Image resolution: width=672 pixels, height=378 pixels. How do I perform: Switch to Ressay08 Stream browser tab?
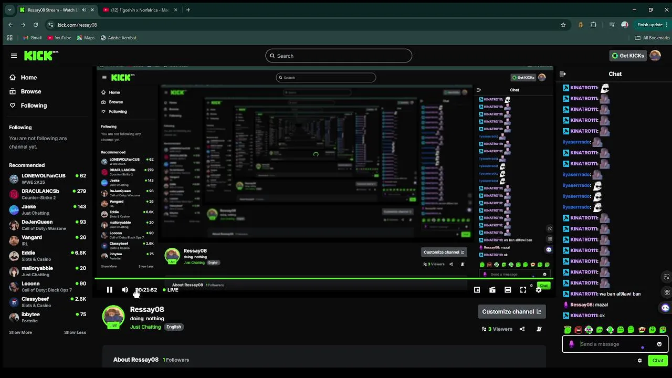pyautogui.click(x=57, y=9)
